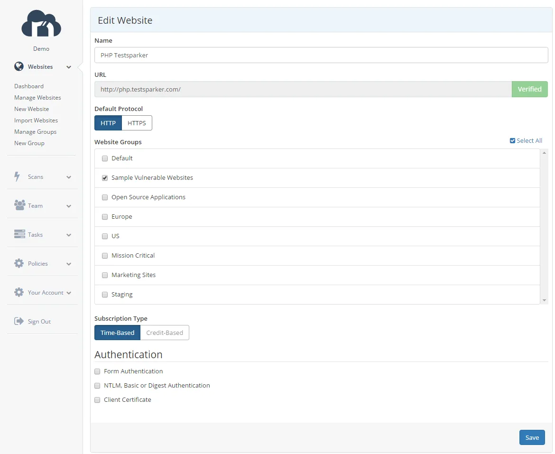Enable Form Authentication
Screen dimensions: 555x454
click(x=97, y=371)
